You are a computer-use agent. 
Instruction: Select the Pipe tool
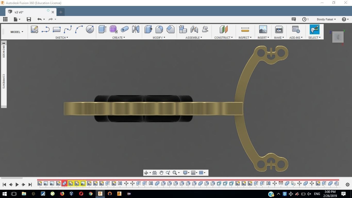(x=124, y=29)
